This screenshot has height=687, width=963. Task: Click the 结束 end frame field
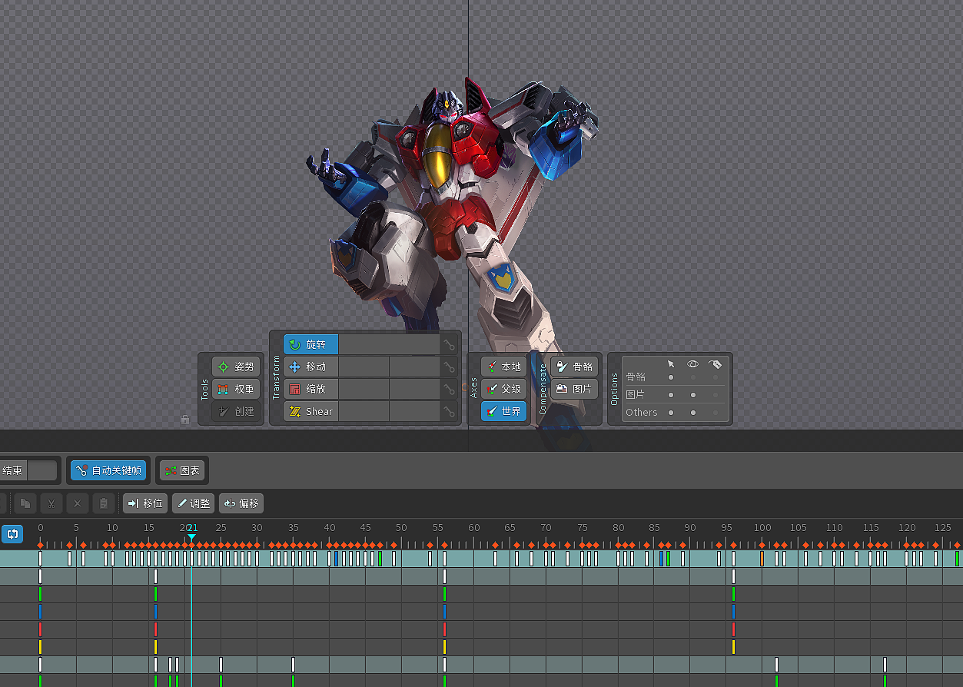coord(42,470)
